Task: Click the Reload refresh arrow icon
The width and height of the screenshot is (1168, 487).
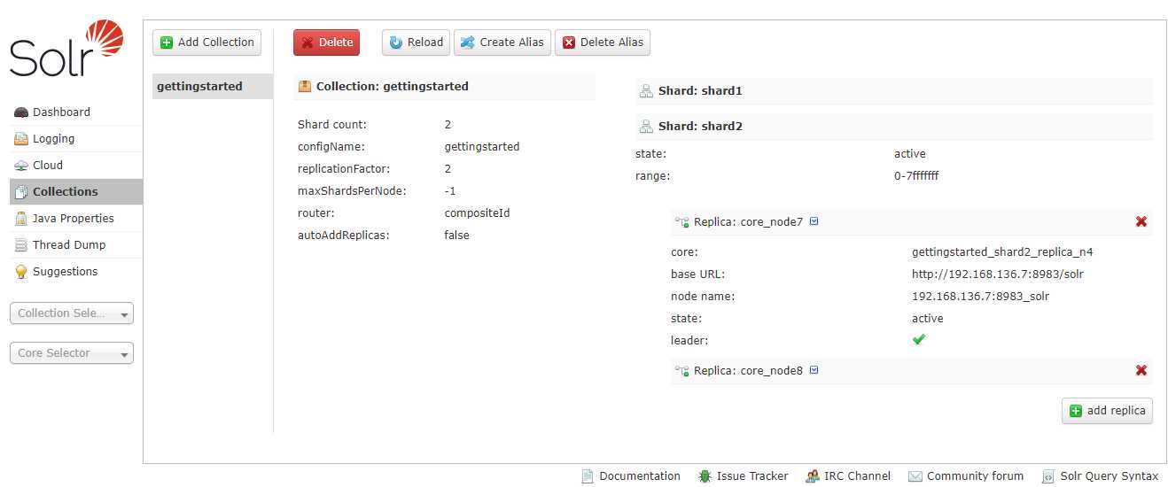Action: [x=396, y=43]
